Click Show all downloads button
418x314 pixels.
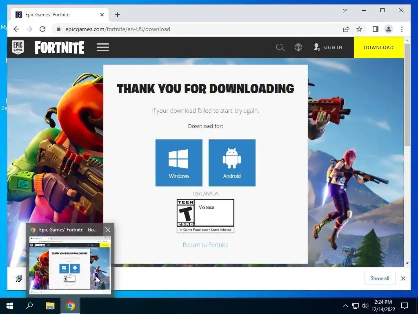[x=380, y=278]
